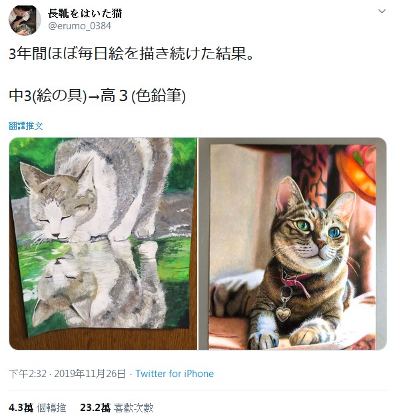Click the 喜歡次數 likes label

click(x=134, y=408)
